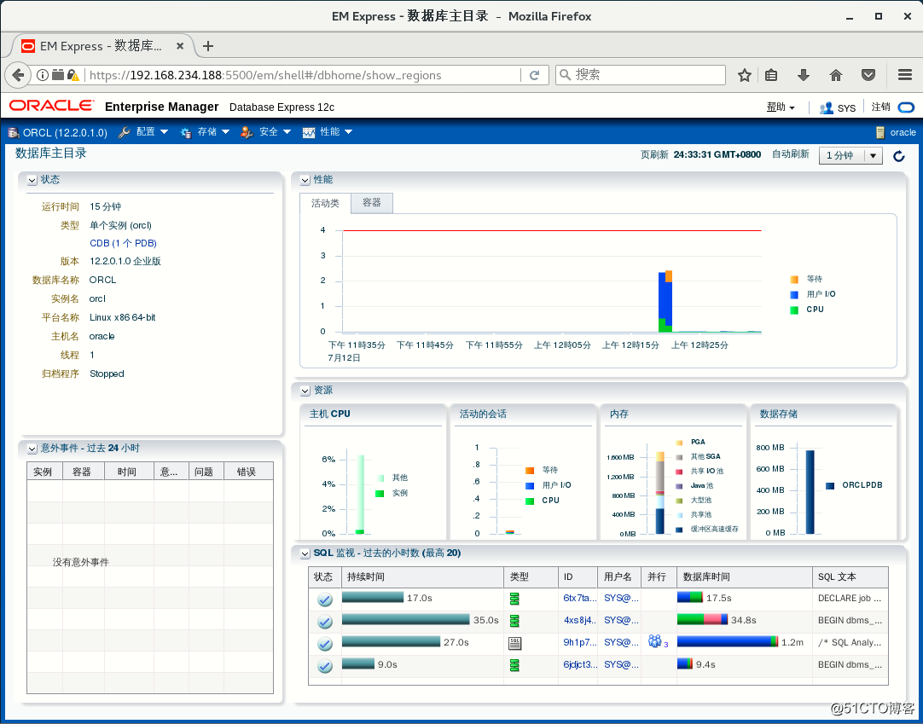Open the 存储 storage menu

[x=205, y=132]
